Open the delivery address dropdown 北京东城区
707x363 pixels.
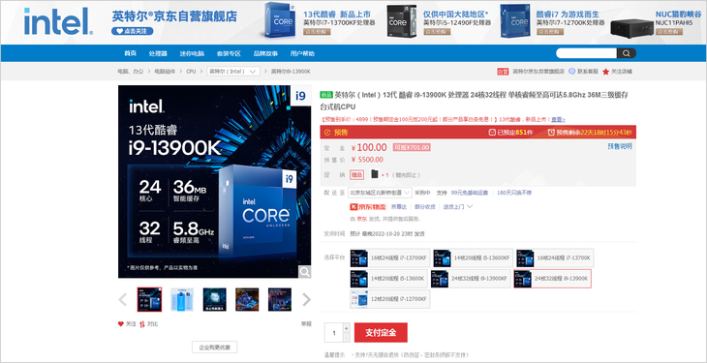pos(380,193)
